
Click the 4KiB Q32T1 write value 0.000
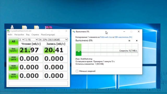coord(56,67)
